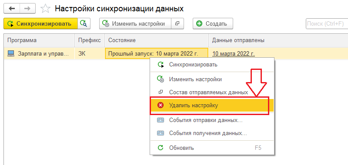Go forward with the right arrow button
This screenshot has height=165, width=348.
pos(28,9)
